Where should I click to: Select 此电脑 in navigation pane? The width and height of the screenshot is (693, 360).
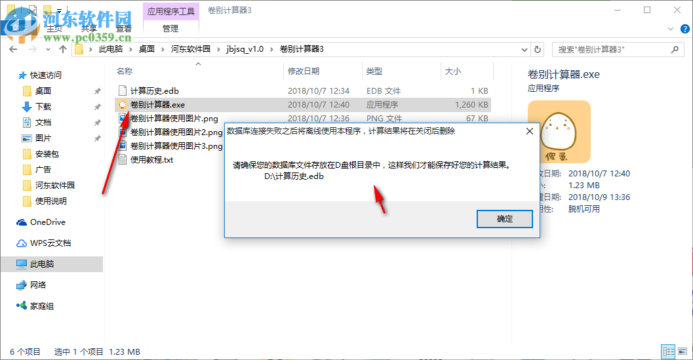point(52,264)
